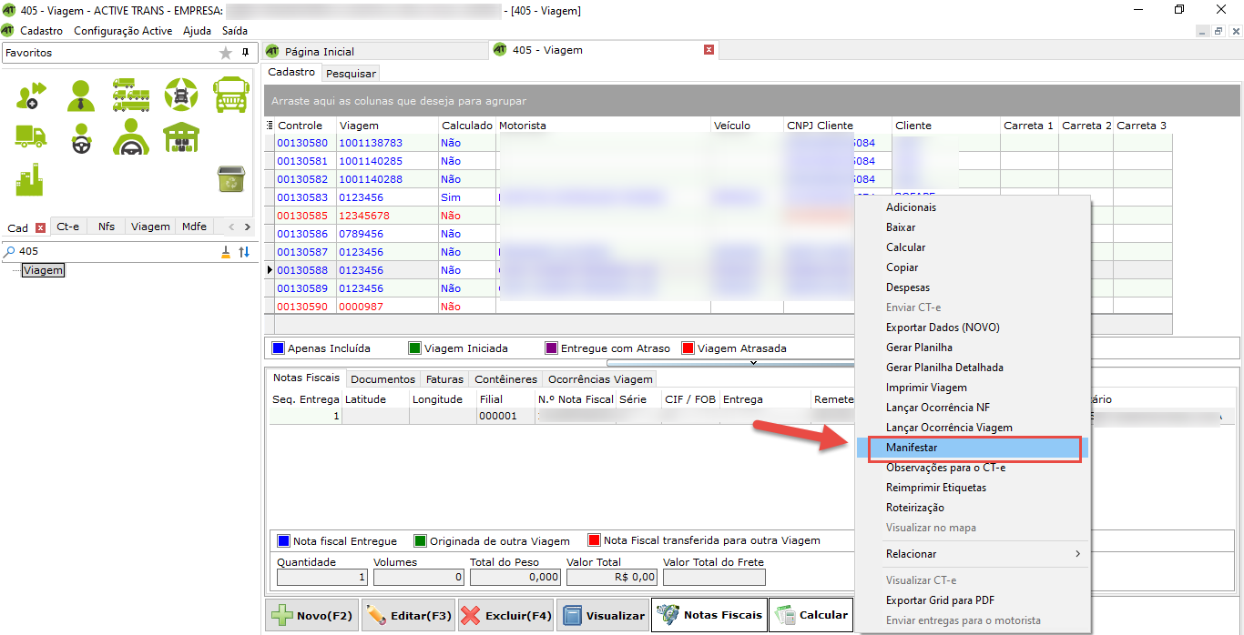Select the Contêineres tab
1244x635 pixels.
[505, 379]
